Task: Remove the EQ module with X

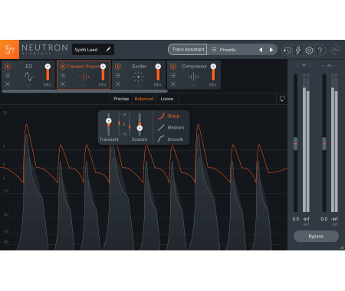Action: 8,84
